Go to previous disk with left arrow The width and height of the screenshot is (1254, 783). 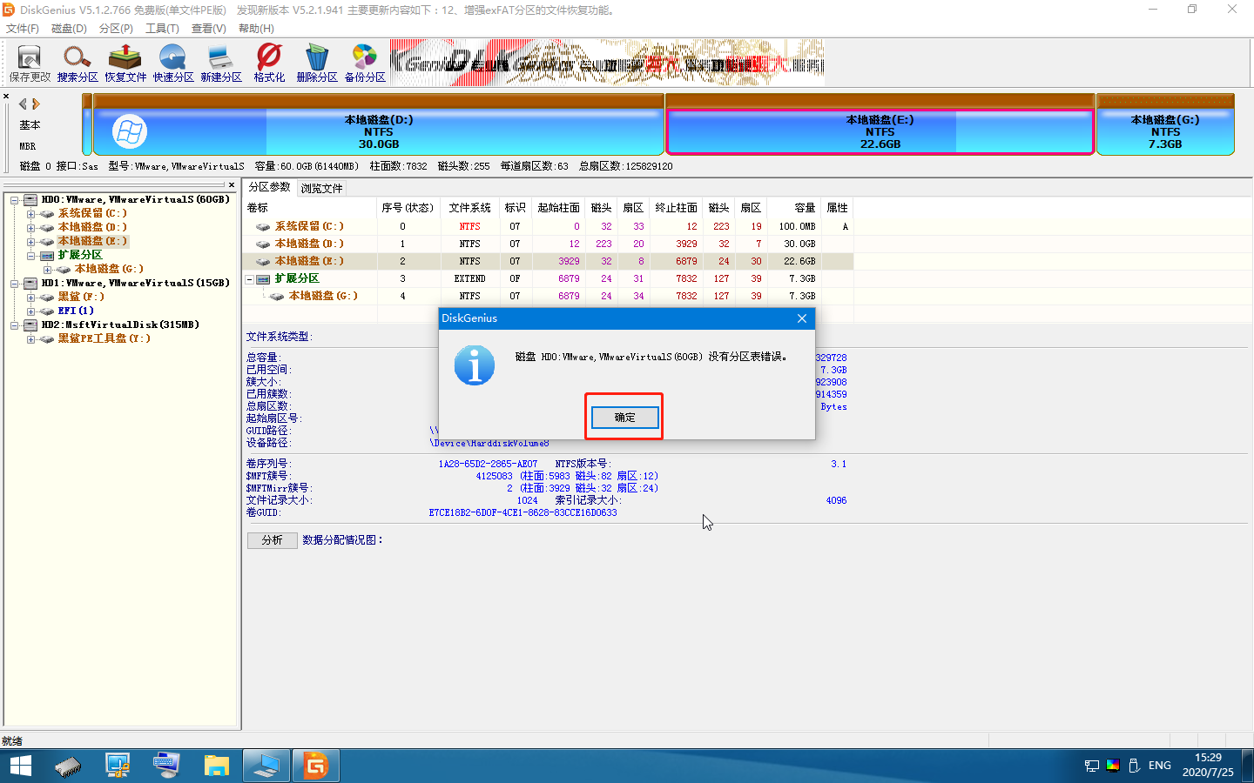pos(24,104)
